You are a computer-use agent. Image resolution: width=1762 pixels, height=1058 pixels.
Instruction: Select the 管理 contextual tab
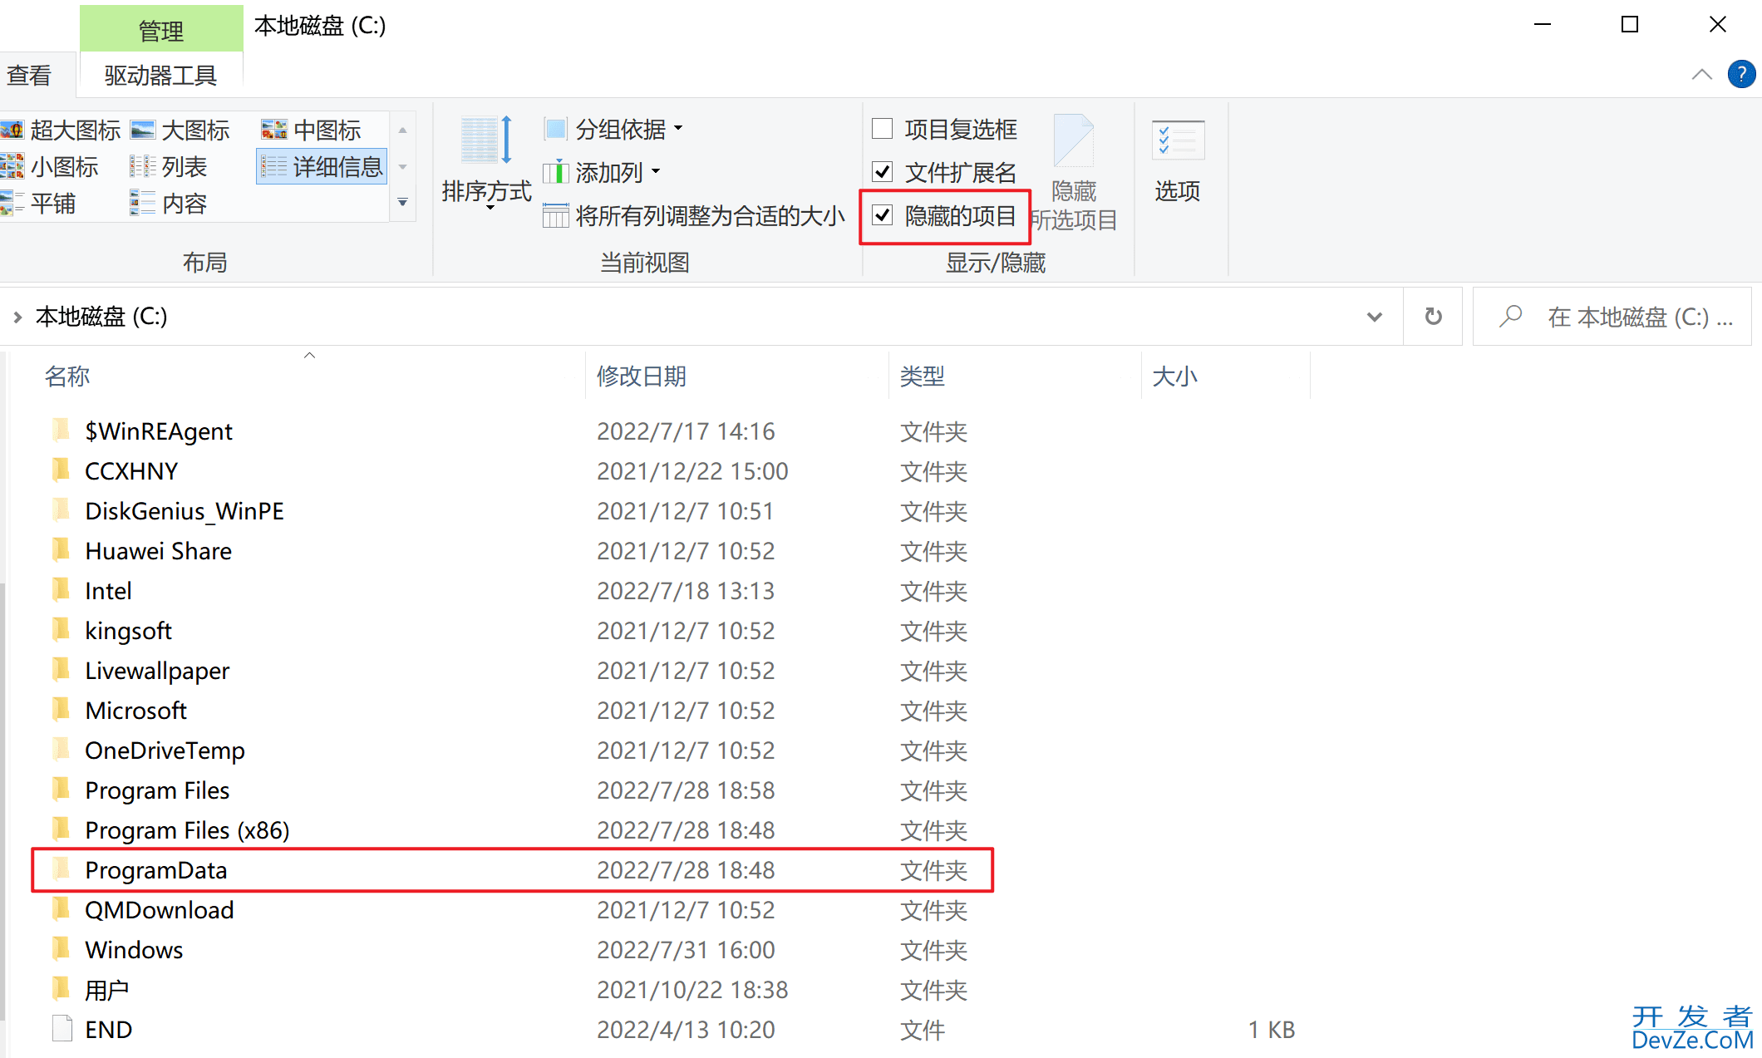(161, 31)
